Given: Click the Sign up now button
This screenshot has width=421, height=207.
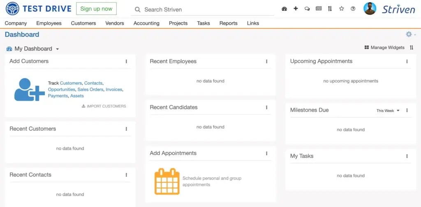Looking at the screenshot, I should point(96,9).
